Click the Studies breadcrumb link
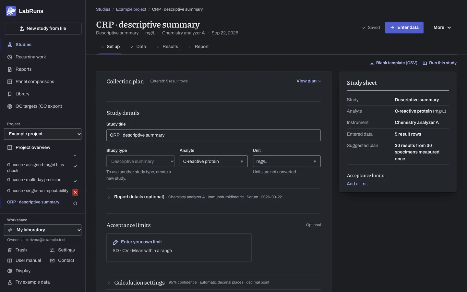Image resolution: width=467 pixels, height=292 pixels. 103,9
